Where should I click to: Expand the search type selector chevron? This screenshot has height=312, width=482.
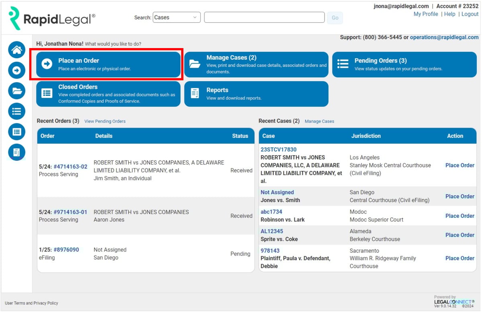pyautogui.click(x=195, y=17)
